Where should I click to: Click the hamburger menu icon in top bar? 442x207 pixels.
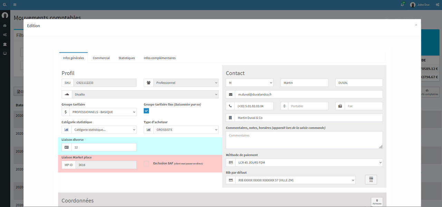[x=15, y=5]
